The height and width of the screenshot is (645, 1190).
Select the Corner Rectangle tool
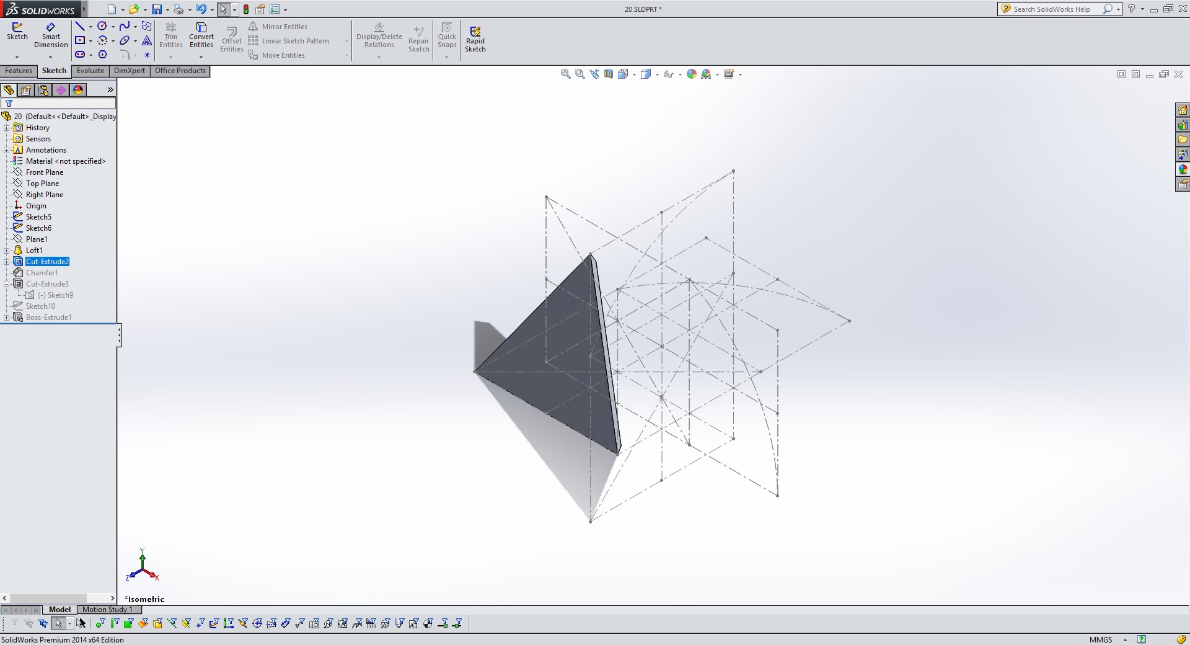point(80,40)
